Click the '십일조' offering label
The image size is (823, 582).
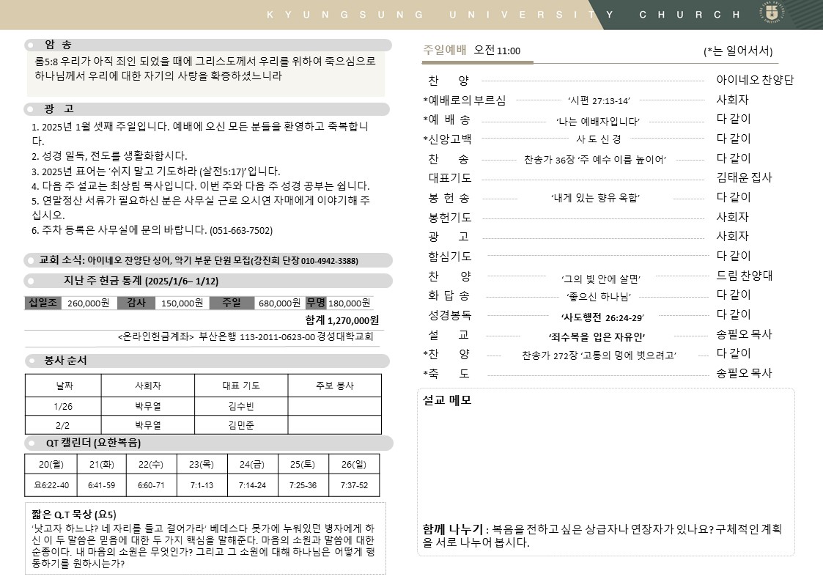(43, 303)
